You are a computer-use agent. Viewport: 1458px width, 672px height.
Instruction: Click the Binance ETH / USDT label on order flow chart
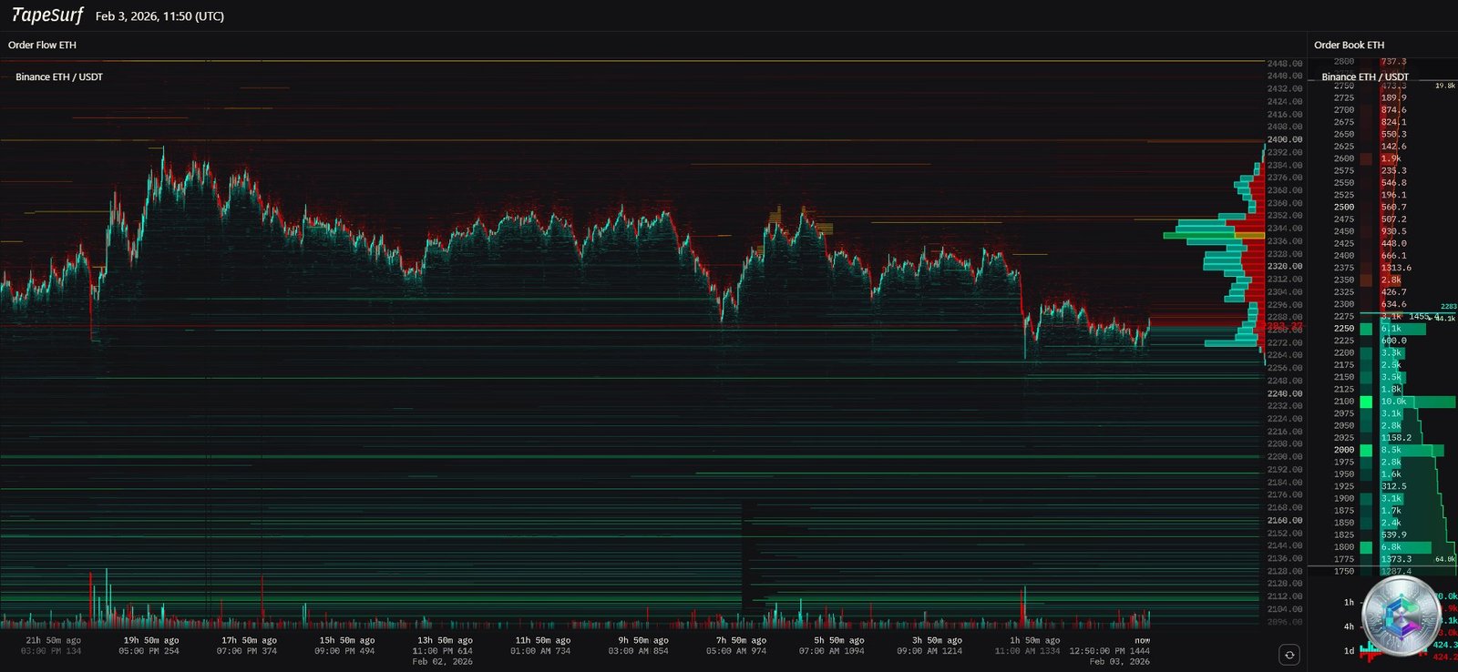coord(59,76)
